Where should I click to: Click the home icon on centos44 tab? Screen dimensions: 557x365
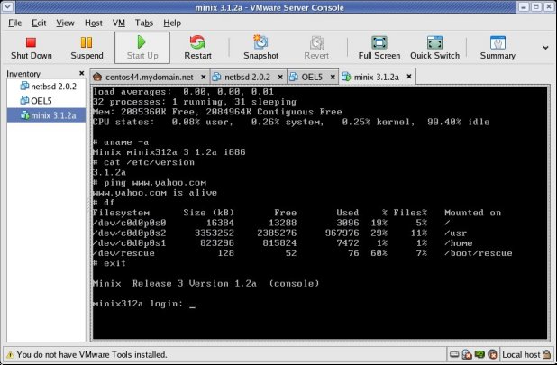97,77
